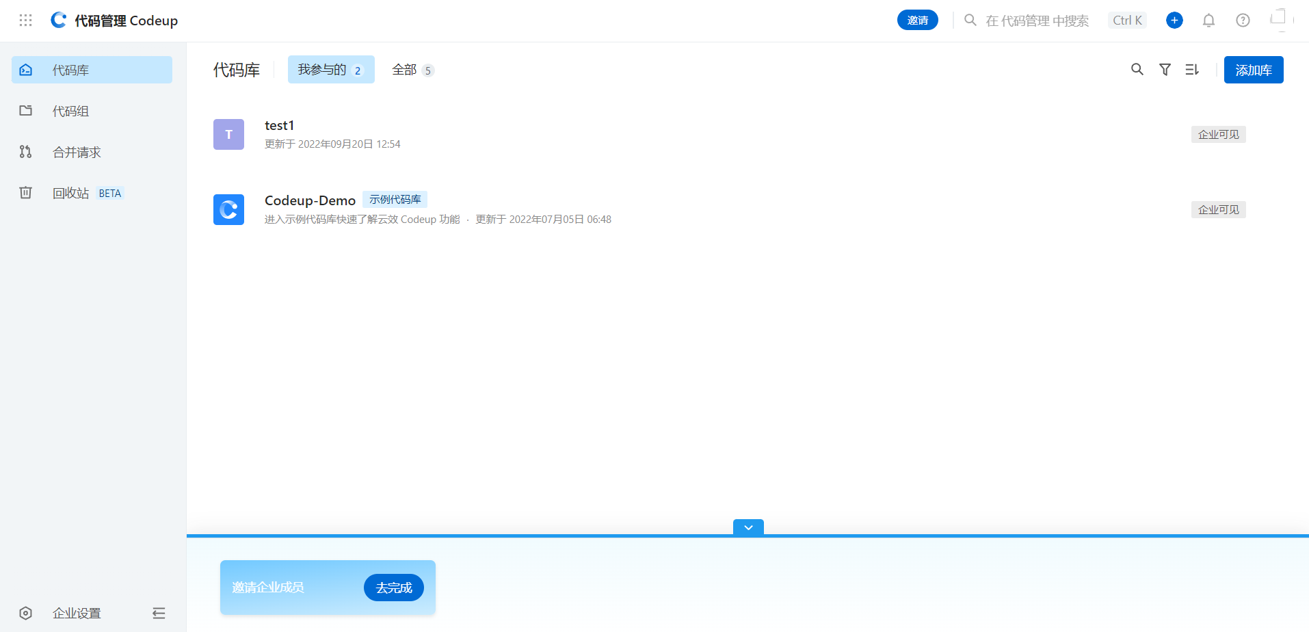Open the help question mark icon

[x=1243, y=21]
